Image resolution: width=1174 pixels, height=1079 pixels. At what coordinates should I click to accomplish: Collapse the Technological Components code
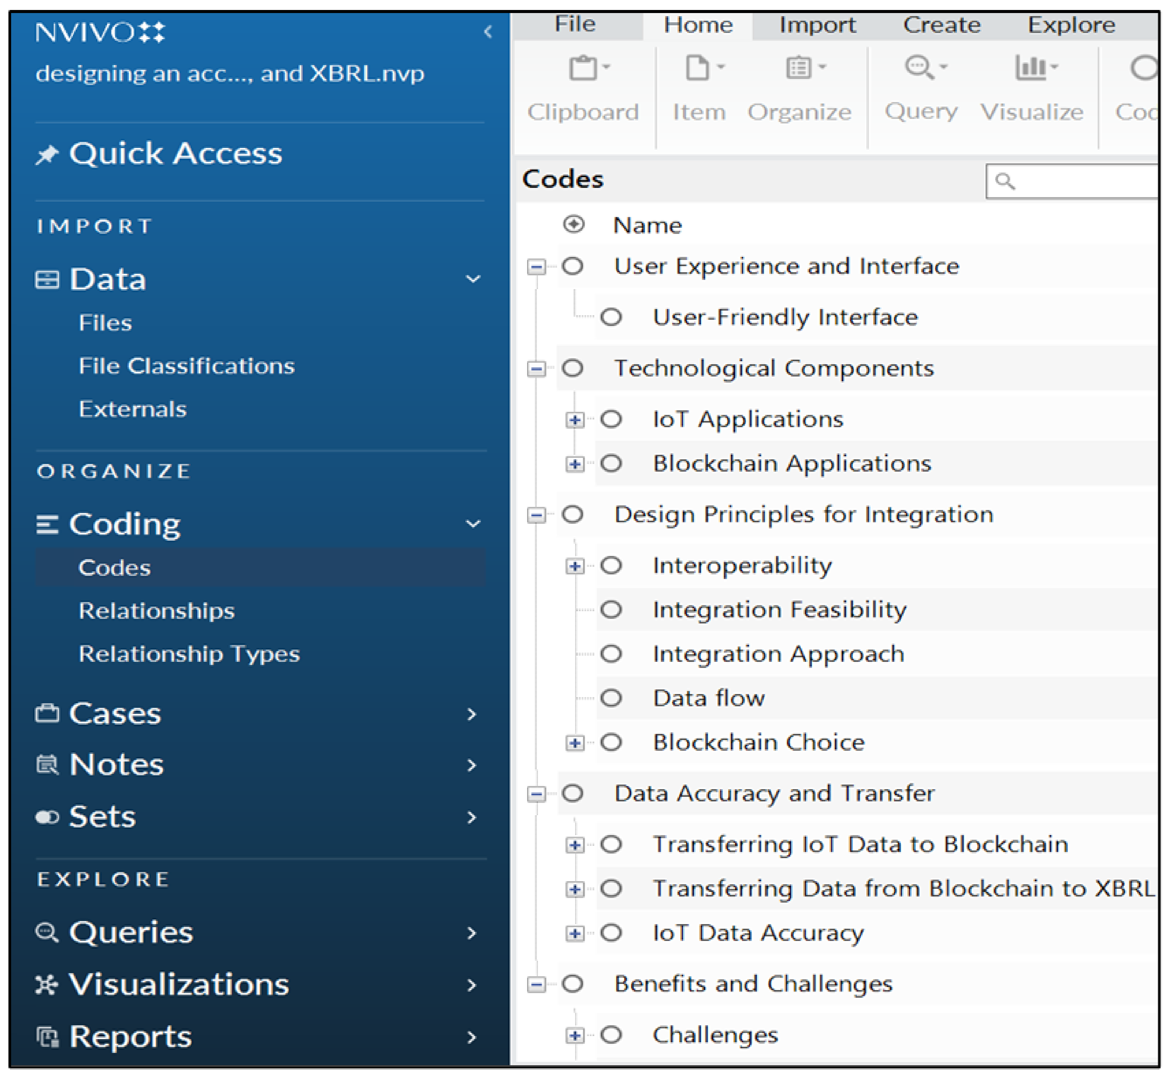pyautogui.click(x=536, y=369)
